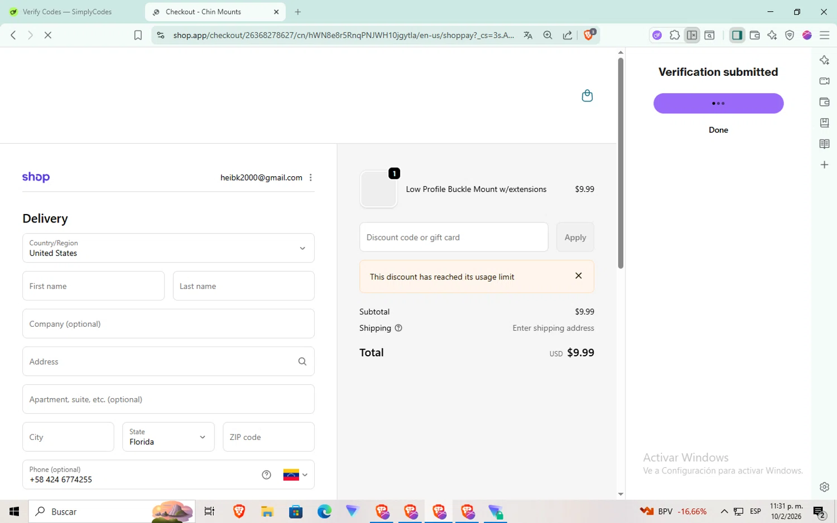Image resolution: width=837 pixels, height=523 pixels.
Task: Click the phone field help question icon
Action: click(266, 475)
